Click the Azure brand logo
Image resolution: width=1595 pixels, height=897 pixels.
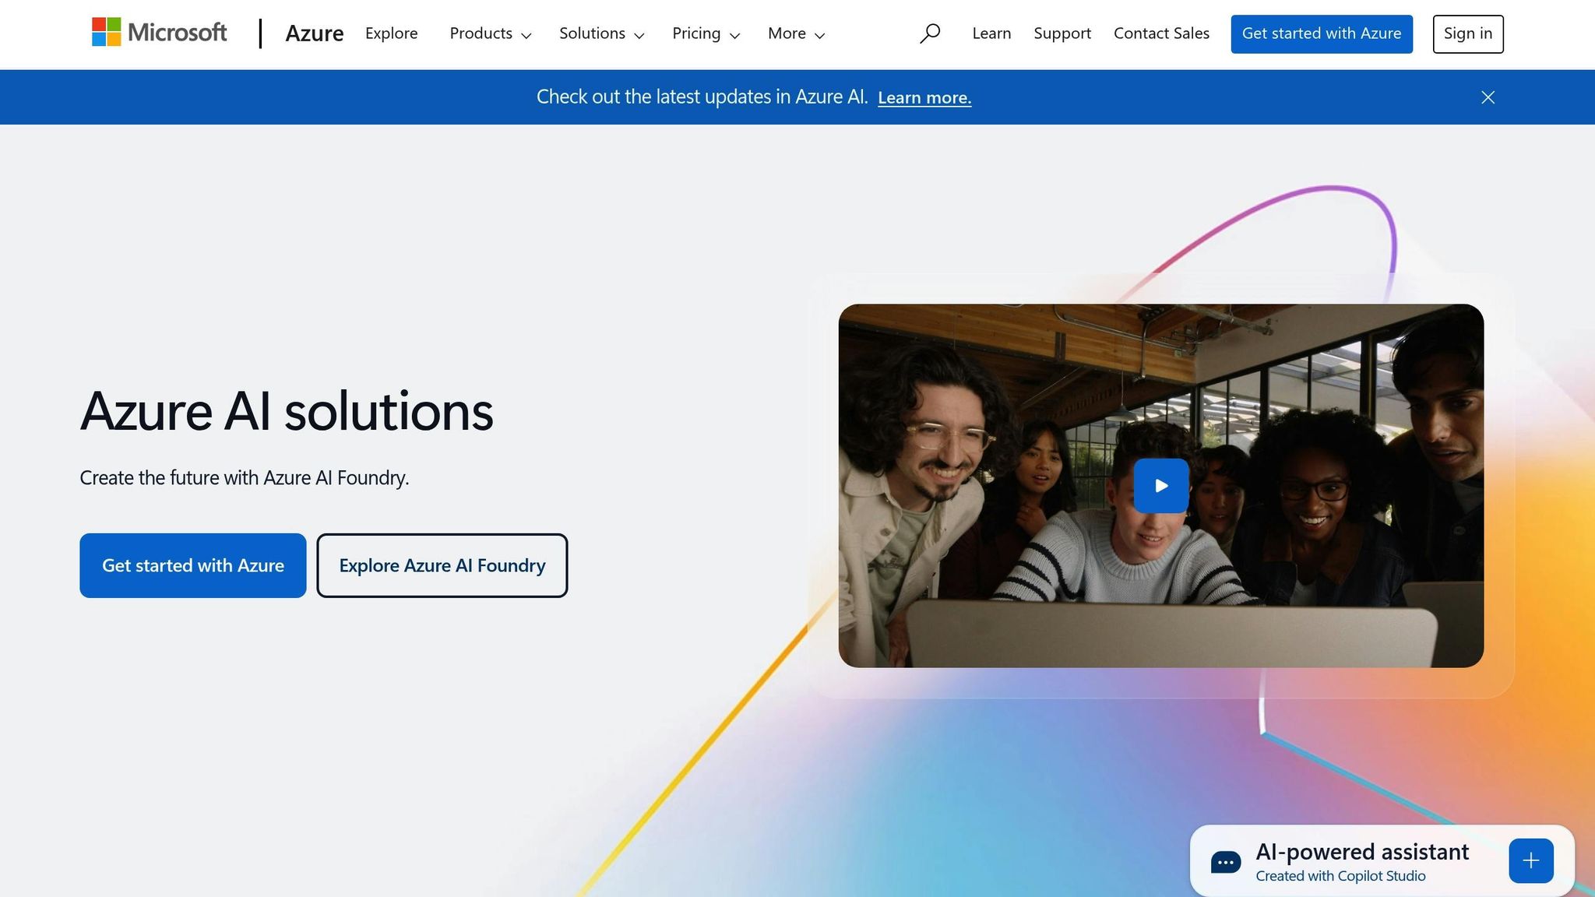tap(315, 33)
